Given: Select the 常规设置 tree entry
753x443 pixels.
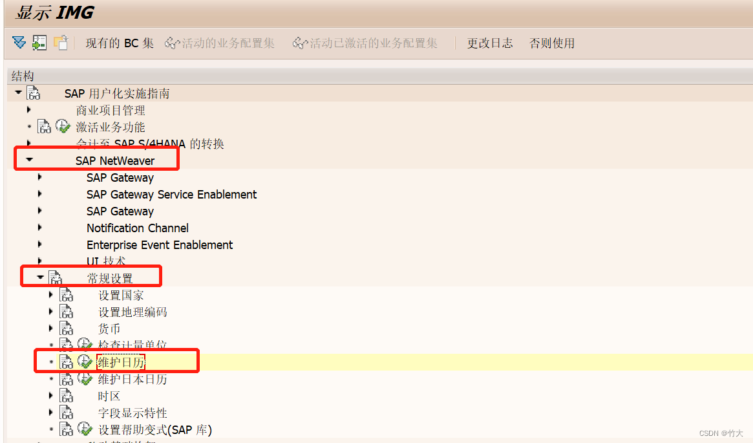Looking at the screenshot, I should pos(110,278).
